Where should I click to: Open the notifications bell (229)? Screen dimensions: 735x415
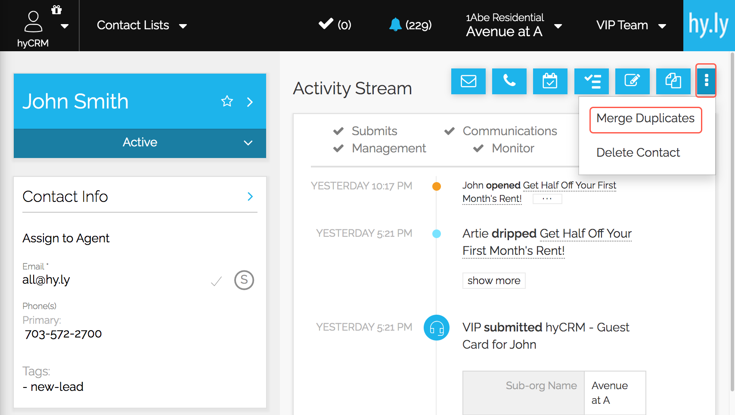[410, 25]
